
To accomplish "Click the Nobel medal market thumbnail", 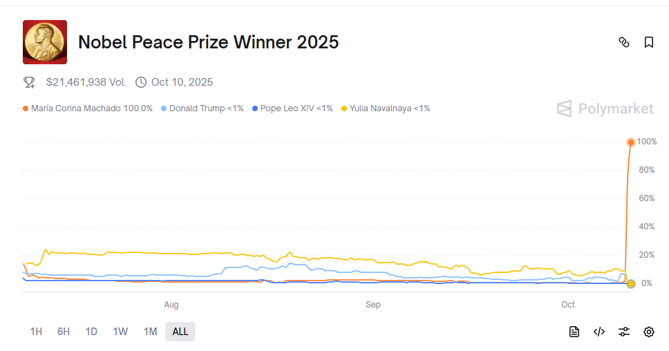I will coord(45,42).
